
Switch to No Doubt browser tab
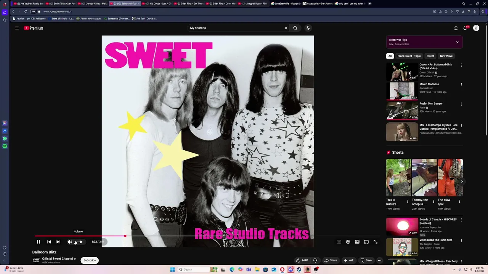tap(156, 3)
